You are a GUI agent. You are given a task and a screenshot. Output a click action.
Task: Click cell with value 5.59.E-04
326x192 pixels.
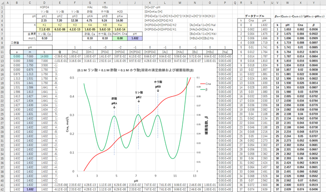point(180,56)
